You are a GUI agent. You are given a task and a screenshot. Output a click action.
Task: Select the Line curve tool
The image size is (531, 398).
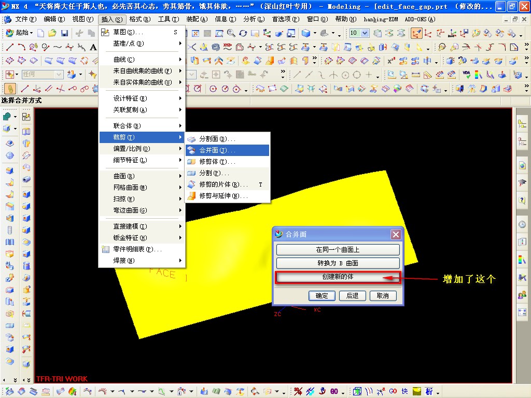coord(10,47)
